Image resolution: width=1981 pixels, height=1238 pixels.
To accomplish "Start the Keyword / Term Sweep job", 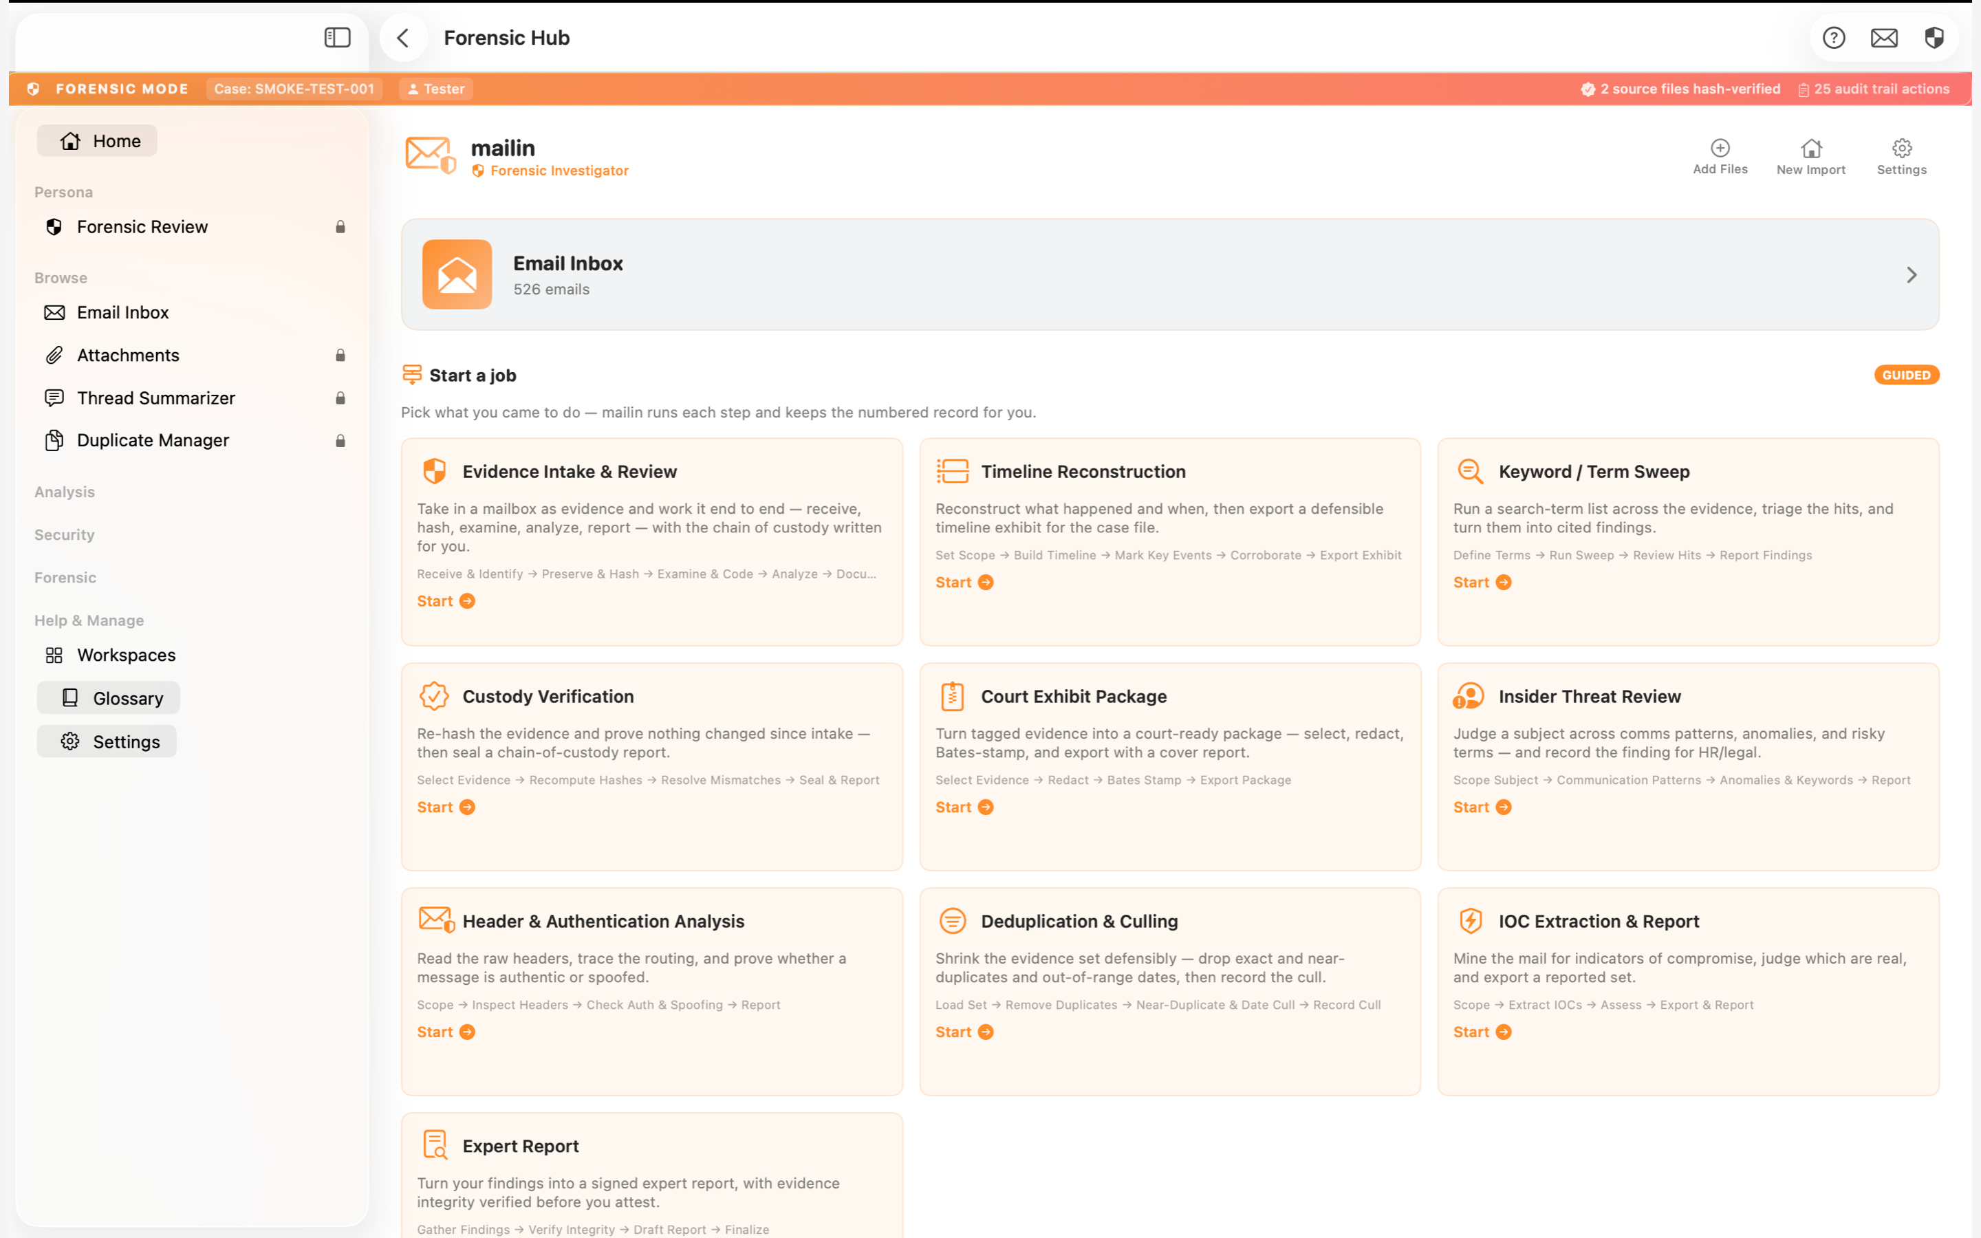I will point(1482,582).
